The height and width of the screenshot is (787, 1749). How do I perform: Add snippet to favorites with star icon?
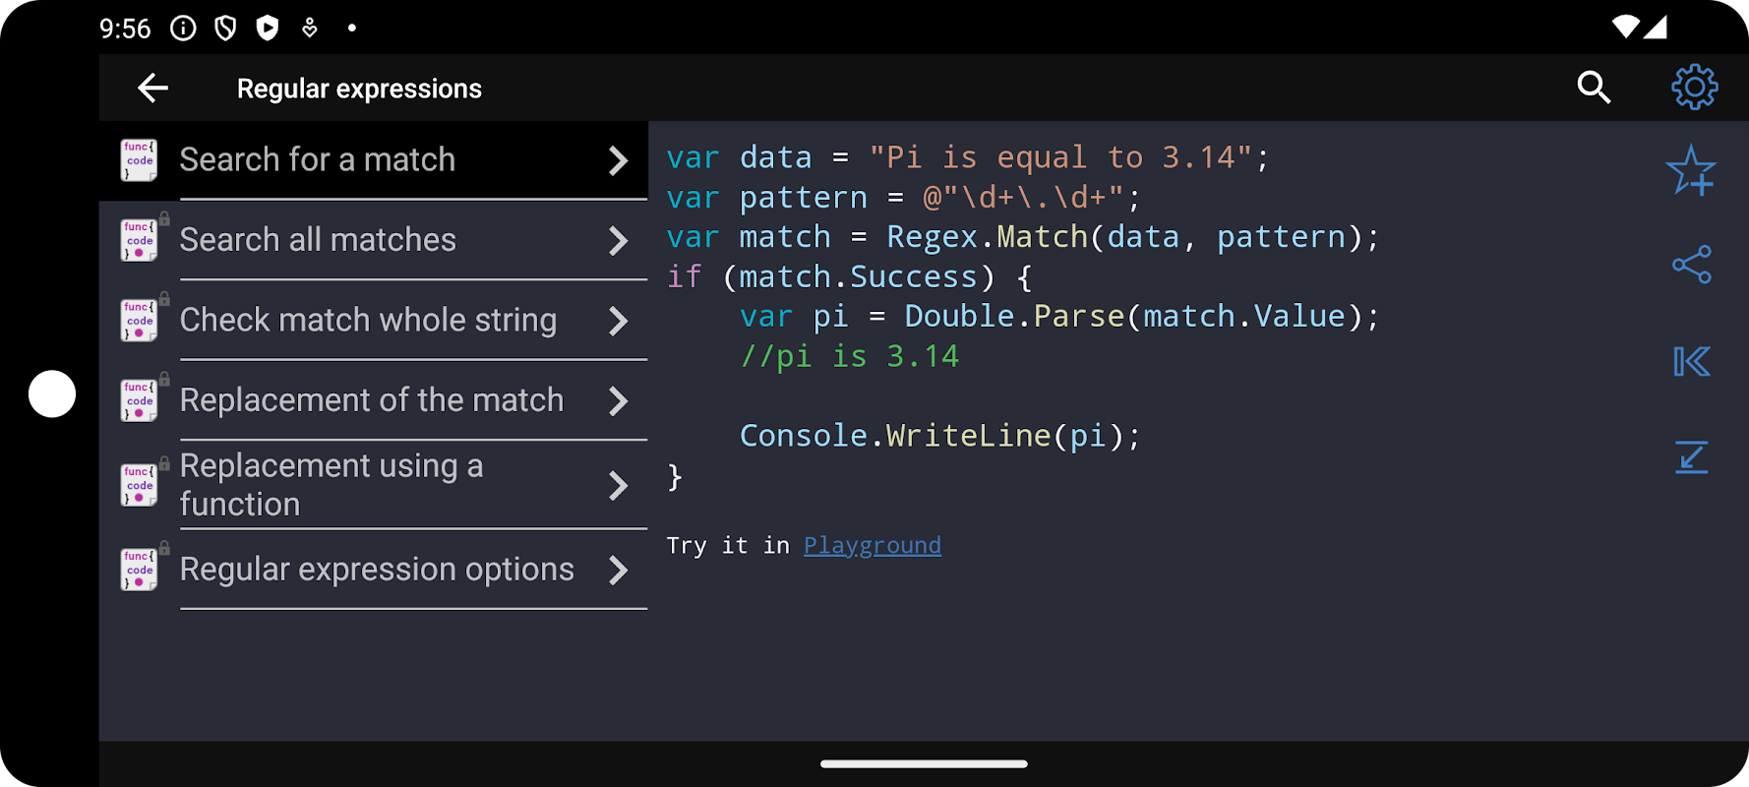[x=1691, y=171]
